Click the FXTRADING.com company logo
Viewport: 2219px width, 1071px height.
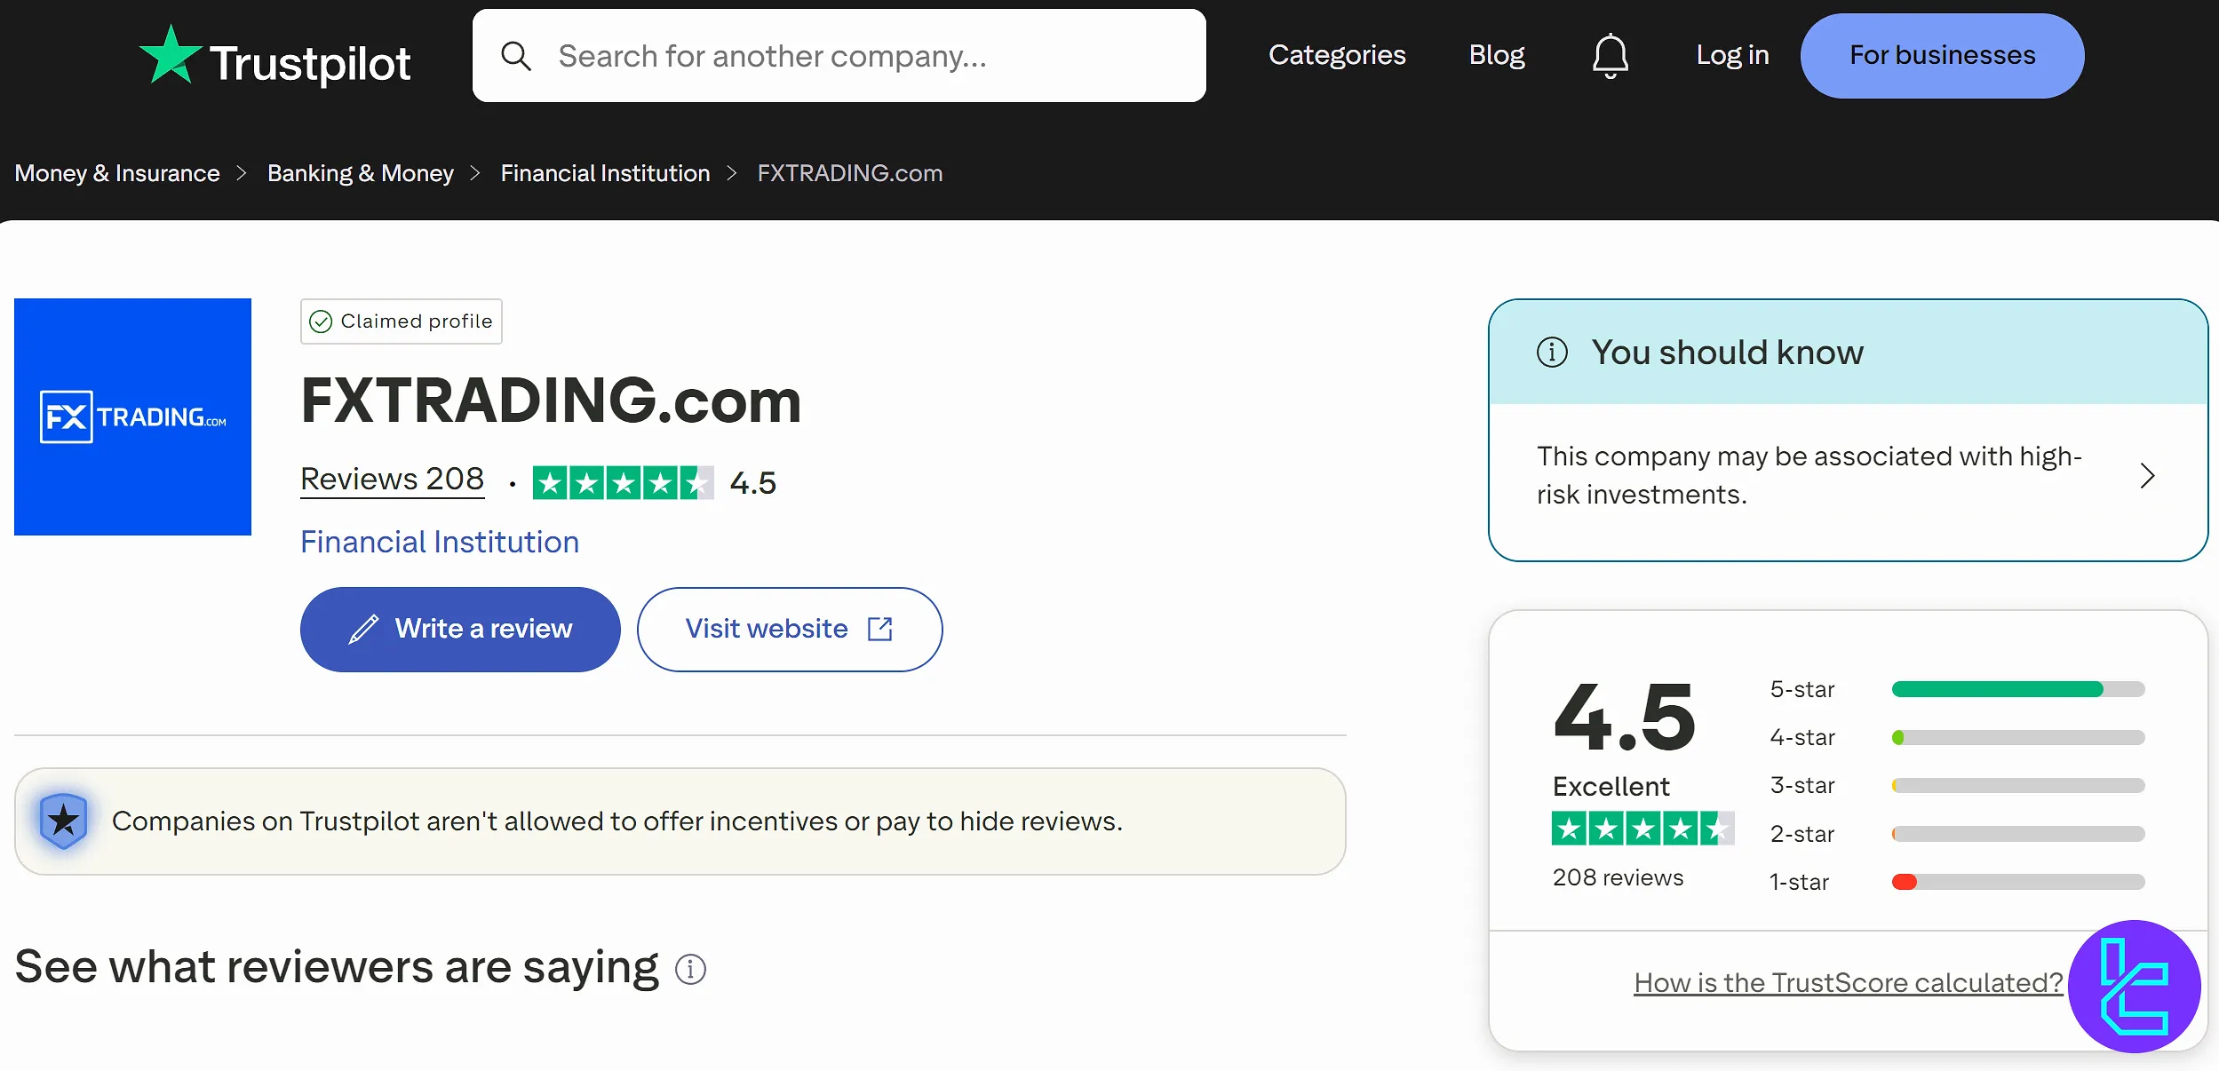pos(133,416)
